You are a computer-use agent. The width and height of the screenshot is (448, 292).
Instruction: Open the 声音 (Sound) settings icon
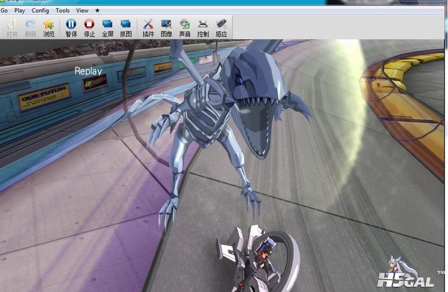185,27
